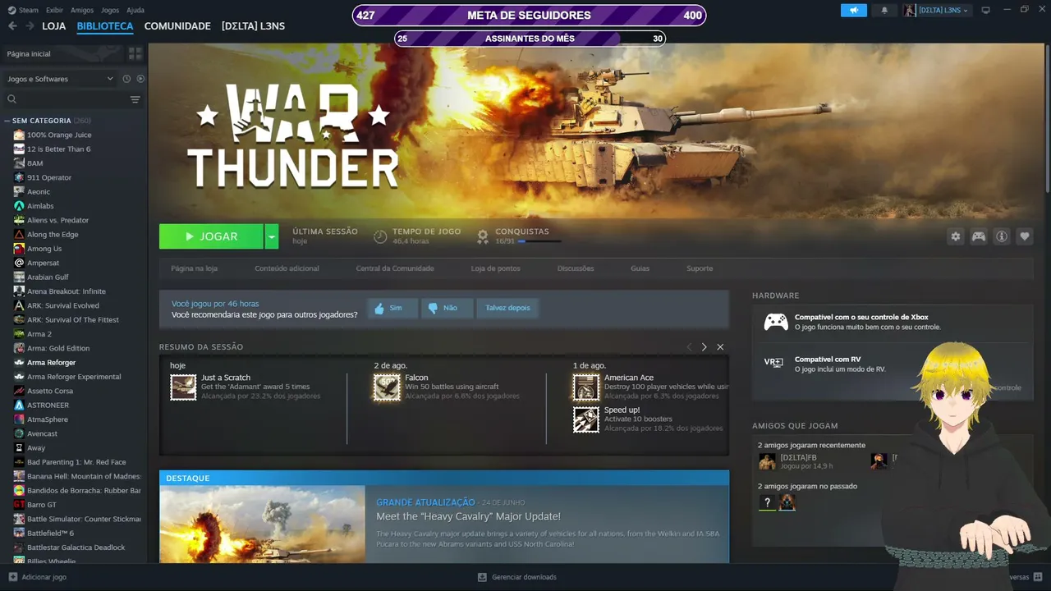The height and width of the screenshot is (591, 1051).
Task: Go to the COMUNIDADE section
Action: [x=177, y=26]
